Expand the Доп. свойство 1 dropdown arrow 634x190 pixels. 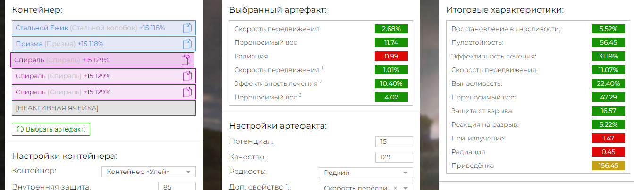pyautogui.click(x=405, y=188)
